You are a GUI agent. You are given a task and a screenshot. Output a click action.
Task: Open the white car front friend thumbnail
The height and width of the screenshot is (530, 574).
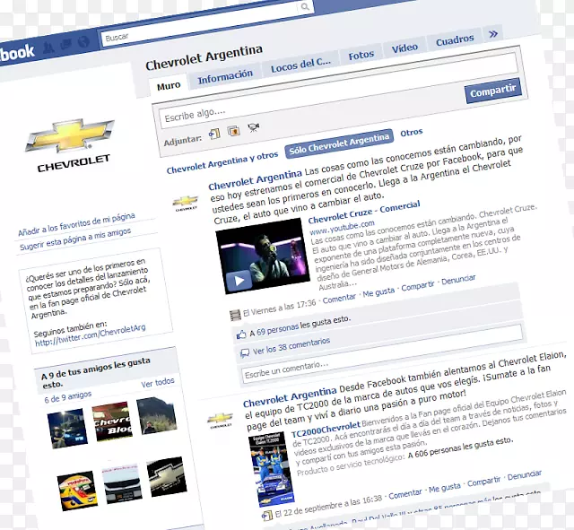click(x=122, y=483)
